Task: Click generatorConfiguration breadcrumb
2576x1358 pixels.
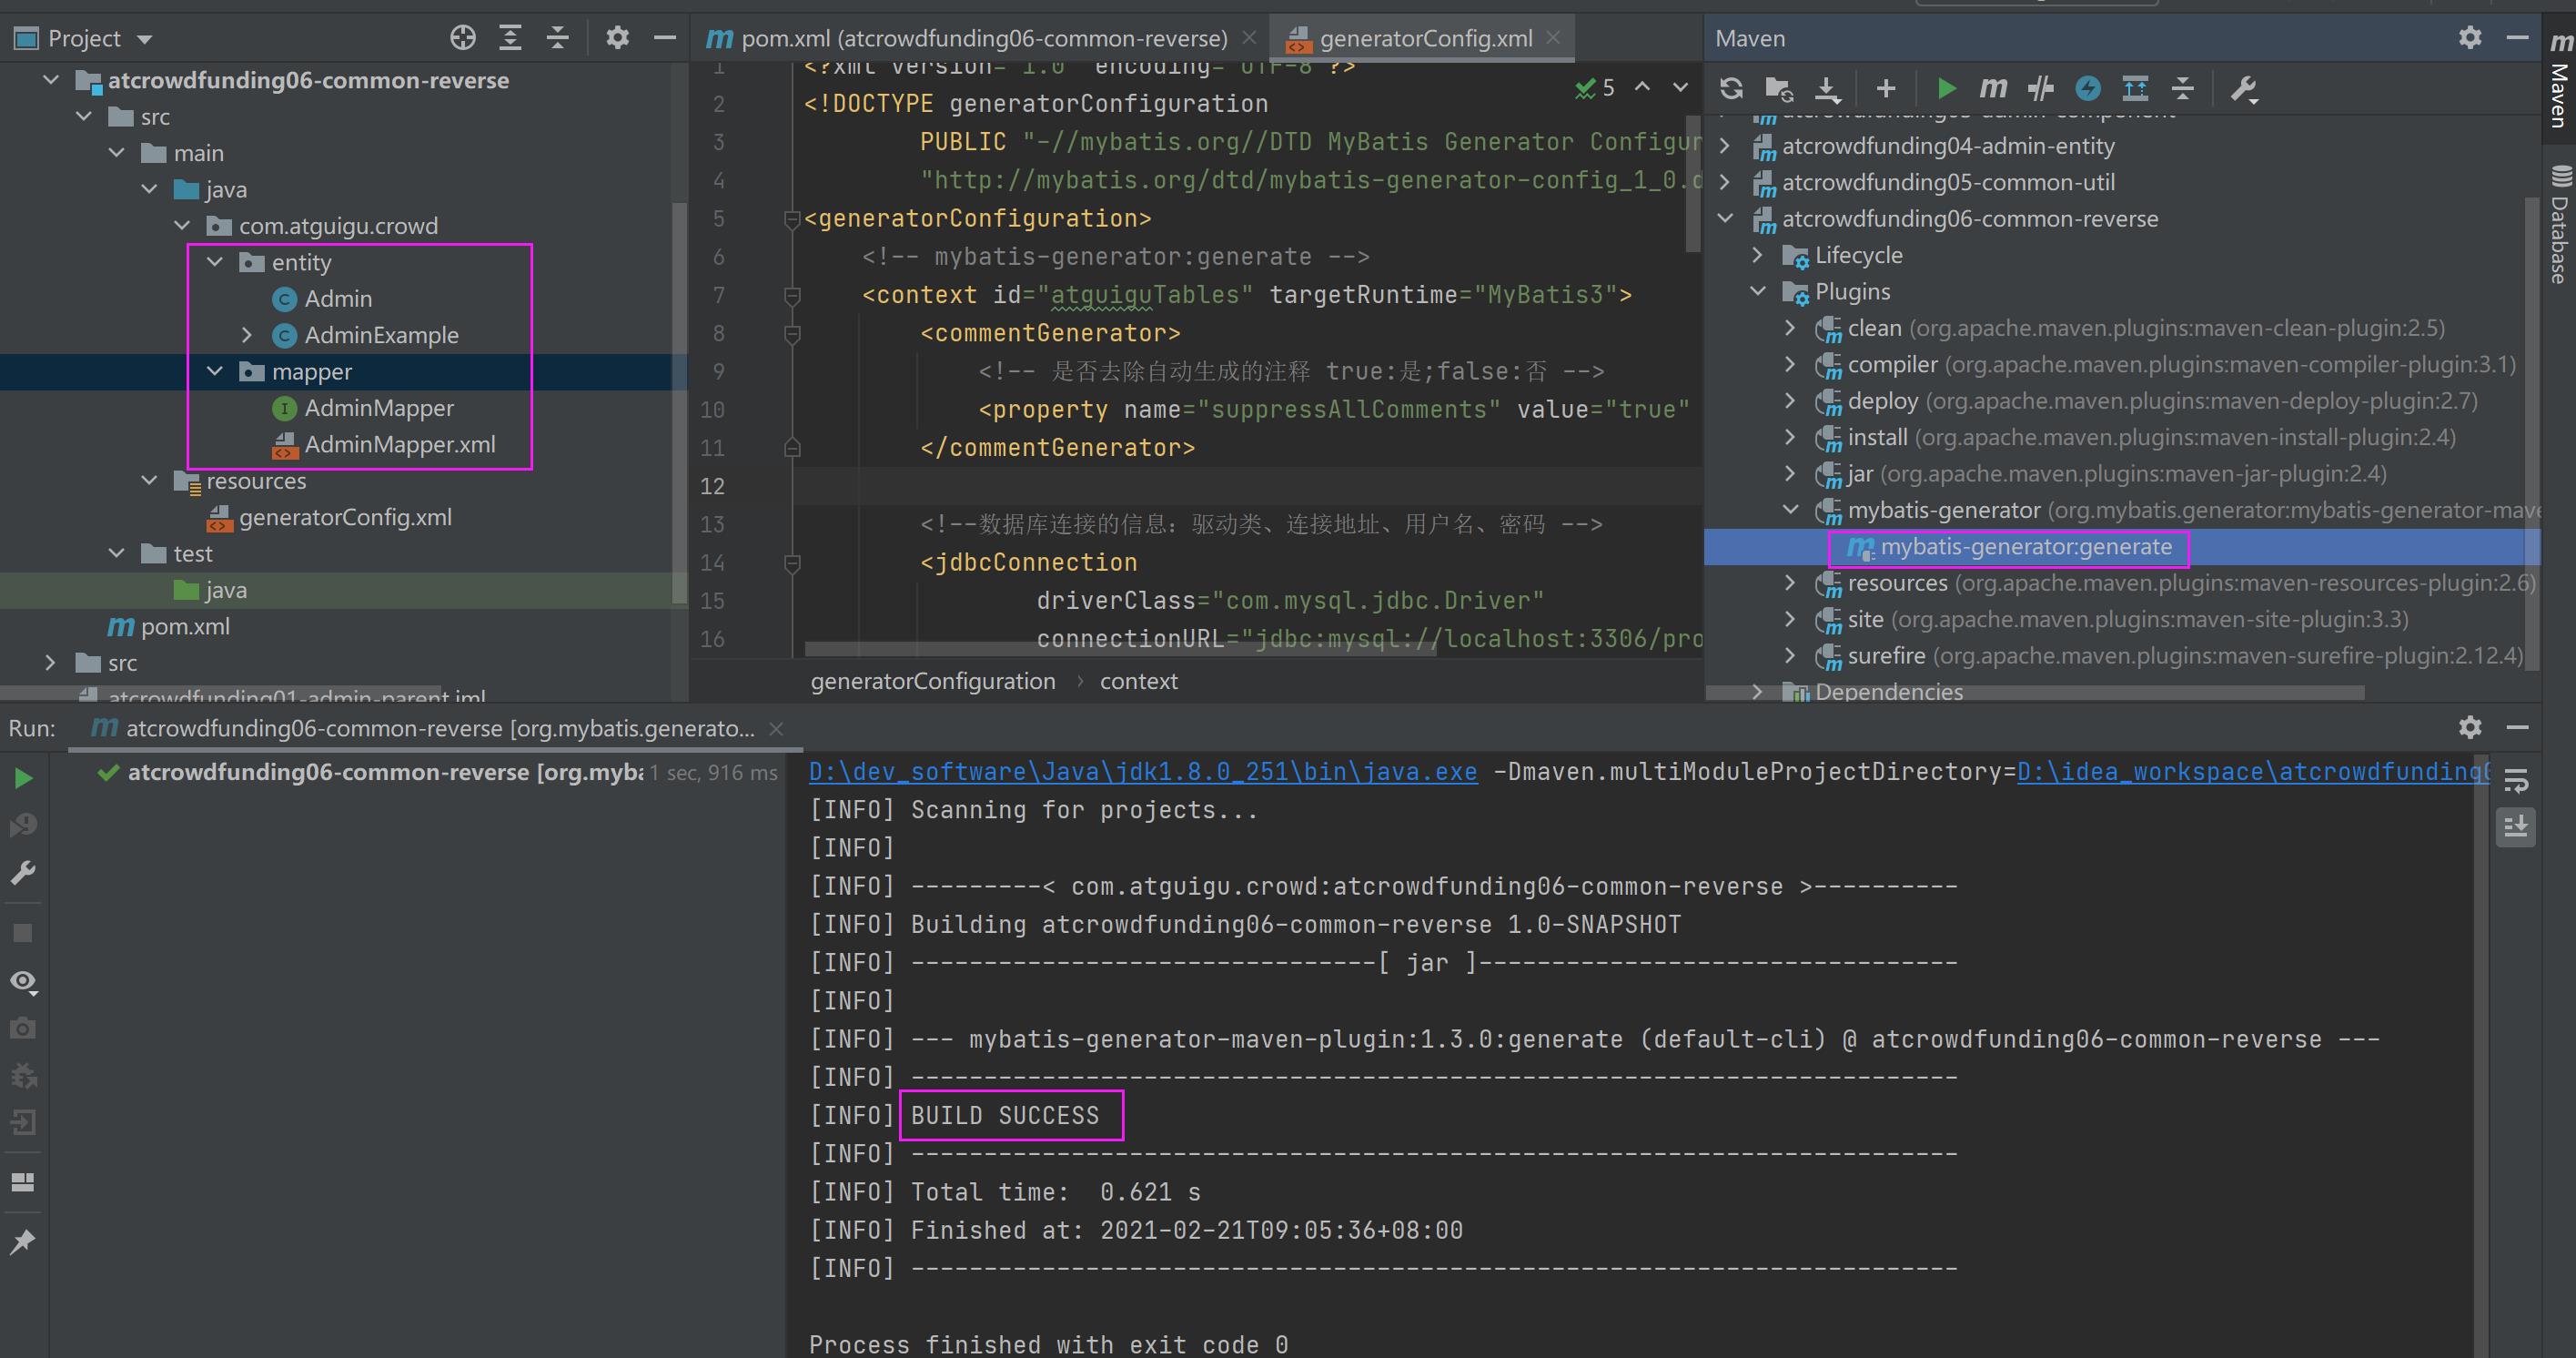Action: pyautogui.click(x=932, y=681)
